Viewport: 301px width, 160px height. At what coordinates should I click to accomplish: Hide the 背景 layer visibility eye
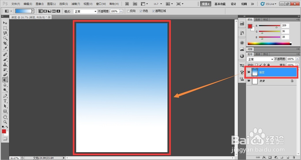point(249,81)
